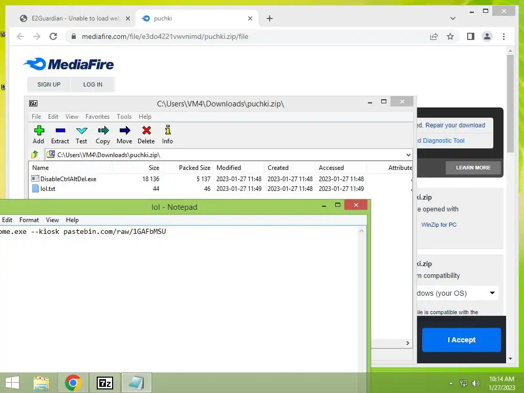
Task: Open the Favorites menu in 7-Zip
Action: click(98, 116)
